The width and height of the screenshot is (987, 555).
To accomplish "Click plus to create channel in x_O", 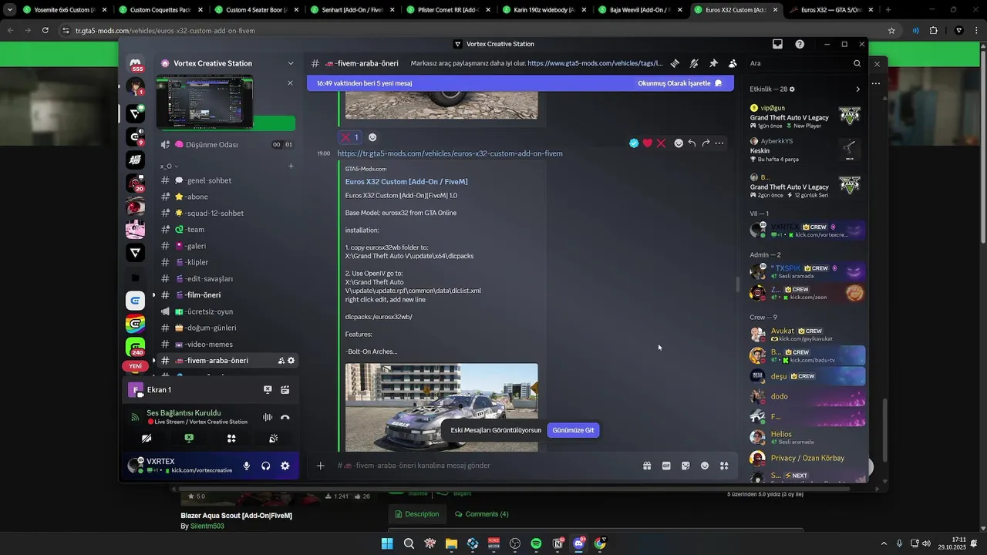I will click(291, 166).
